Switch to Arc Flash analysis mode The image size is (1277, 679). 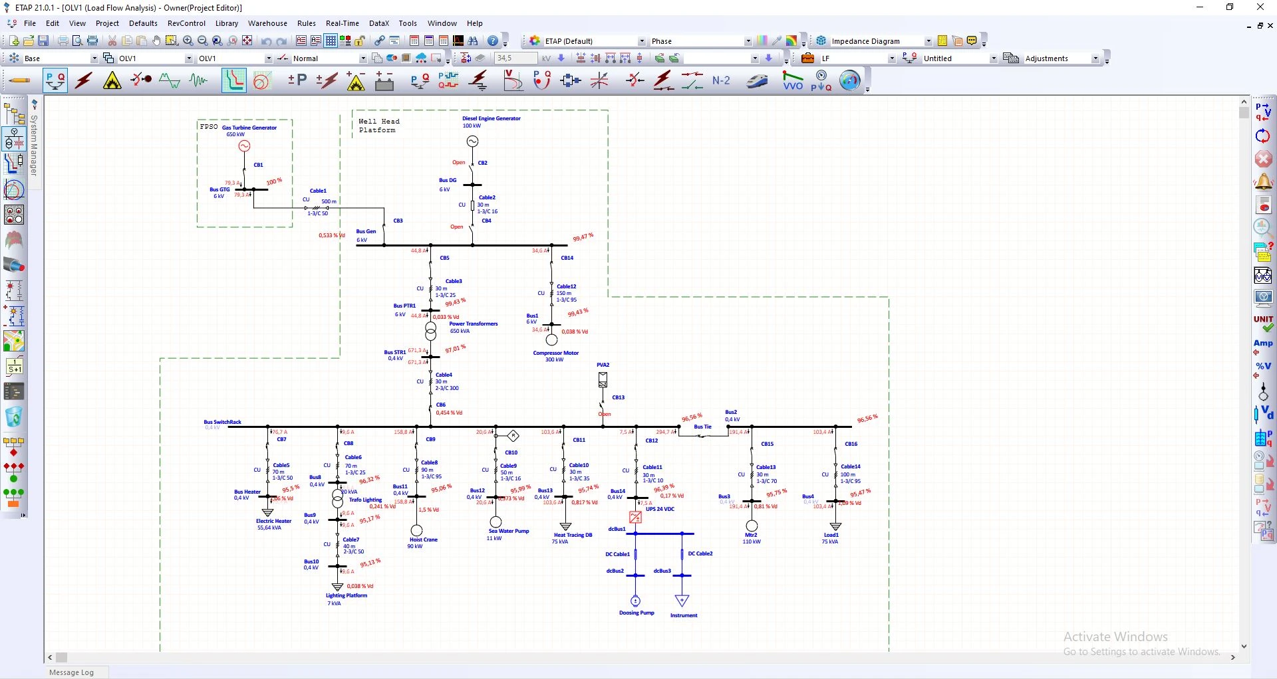pos(112,81)
